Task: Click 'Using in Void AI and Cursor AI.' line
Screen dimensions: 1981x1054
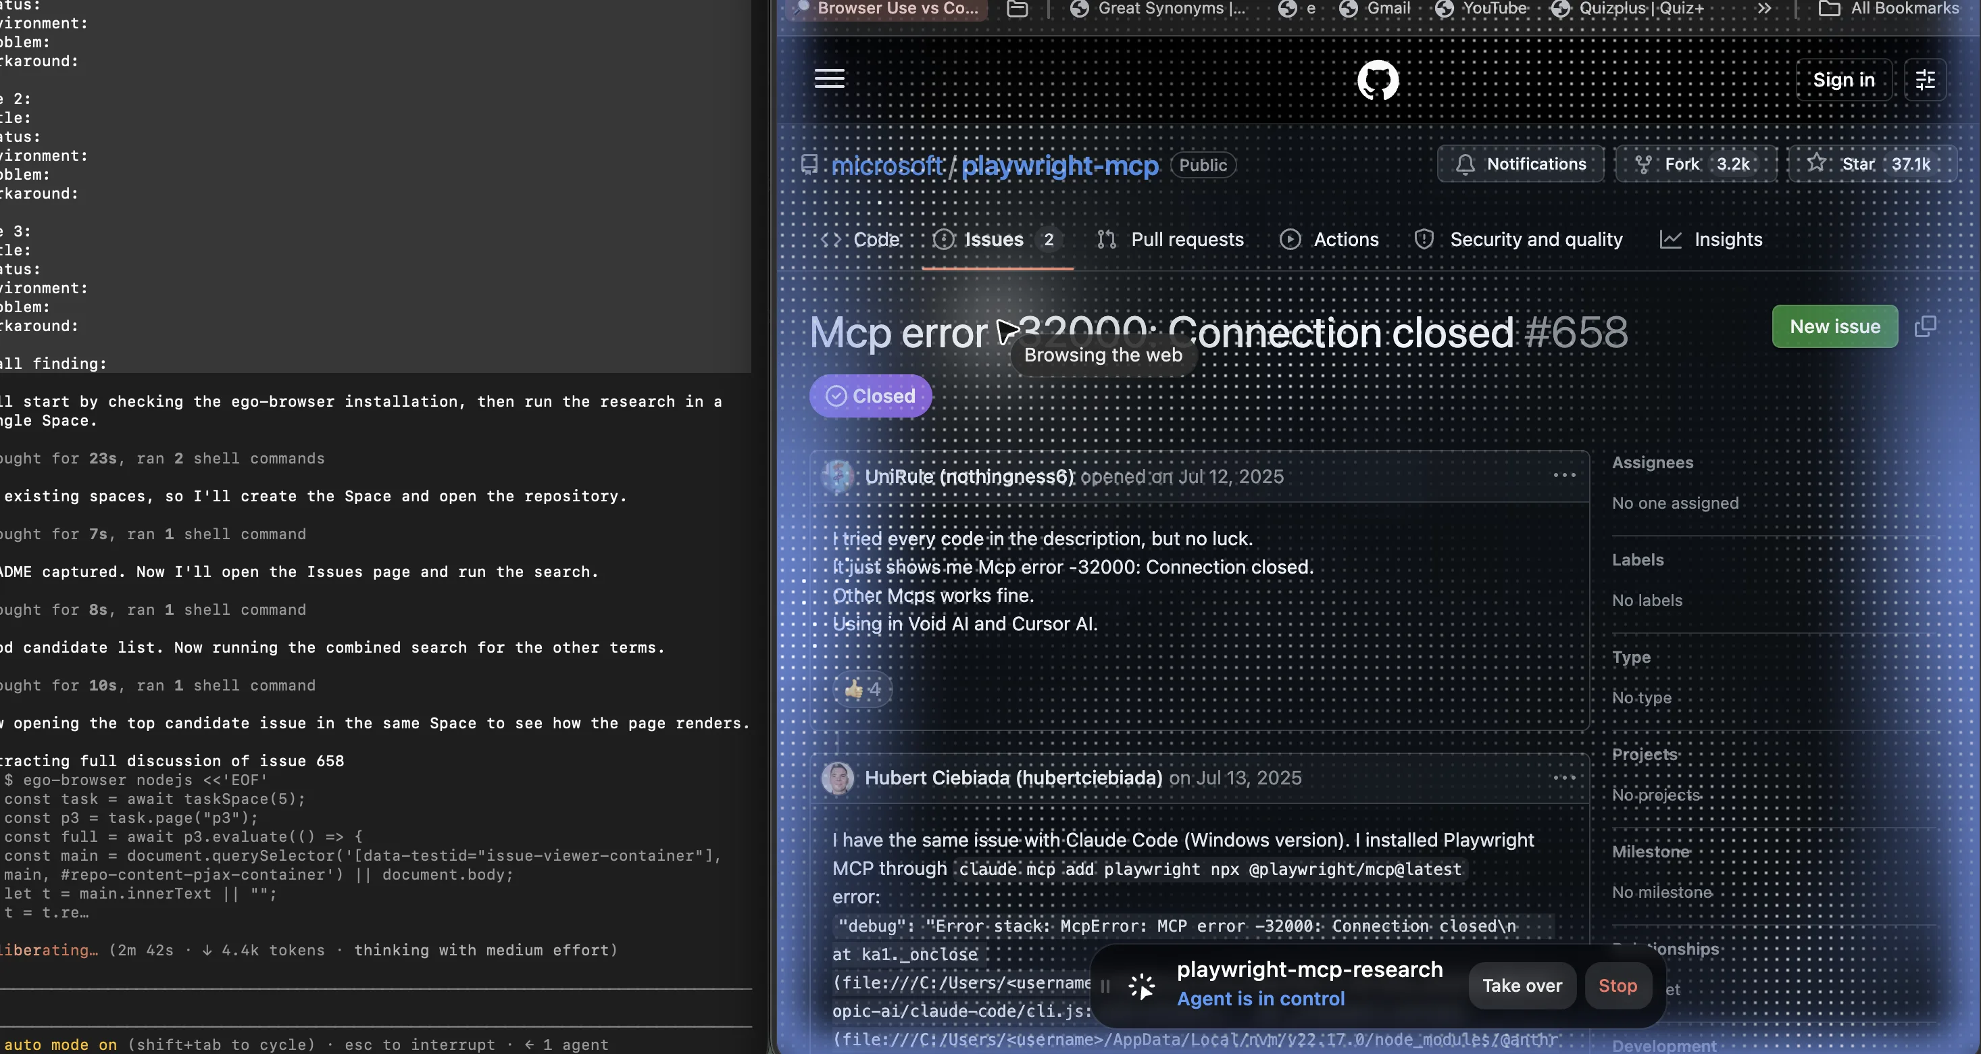Action: (x=964, y=624)
